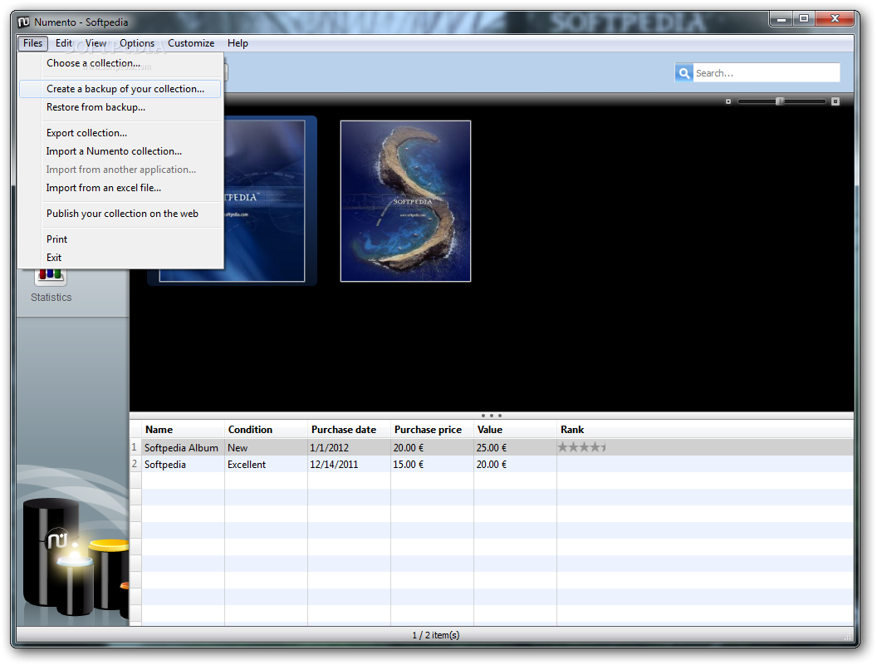Click the three-dot pane splitter handle
This screenshot has height=665, width=877.
492,416
